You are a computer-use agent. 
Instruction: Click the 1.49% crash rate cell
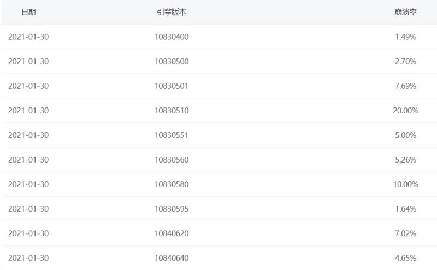pyautogui.click(x=405, y=37)
